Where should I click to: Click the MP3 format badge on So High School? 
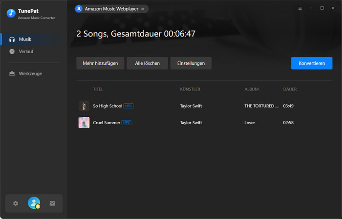pyautogui.click(x=128, y=106)
